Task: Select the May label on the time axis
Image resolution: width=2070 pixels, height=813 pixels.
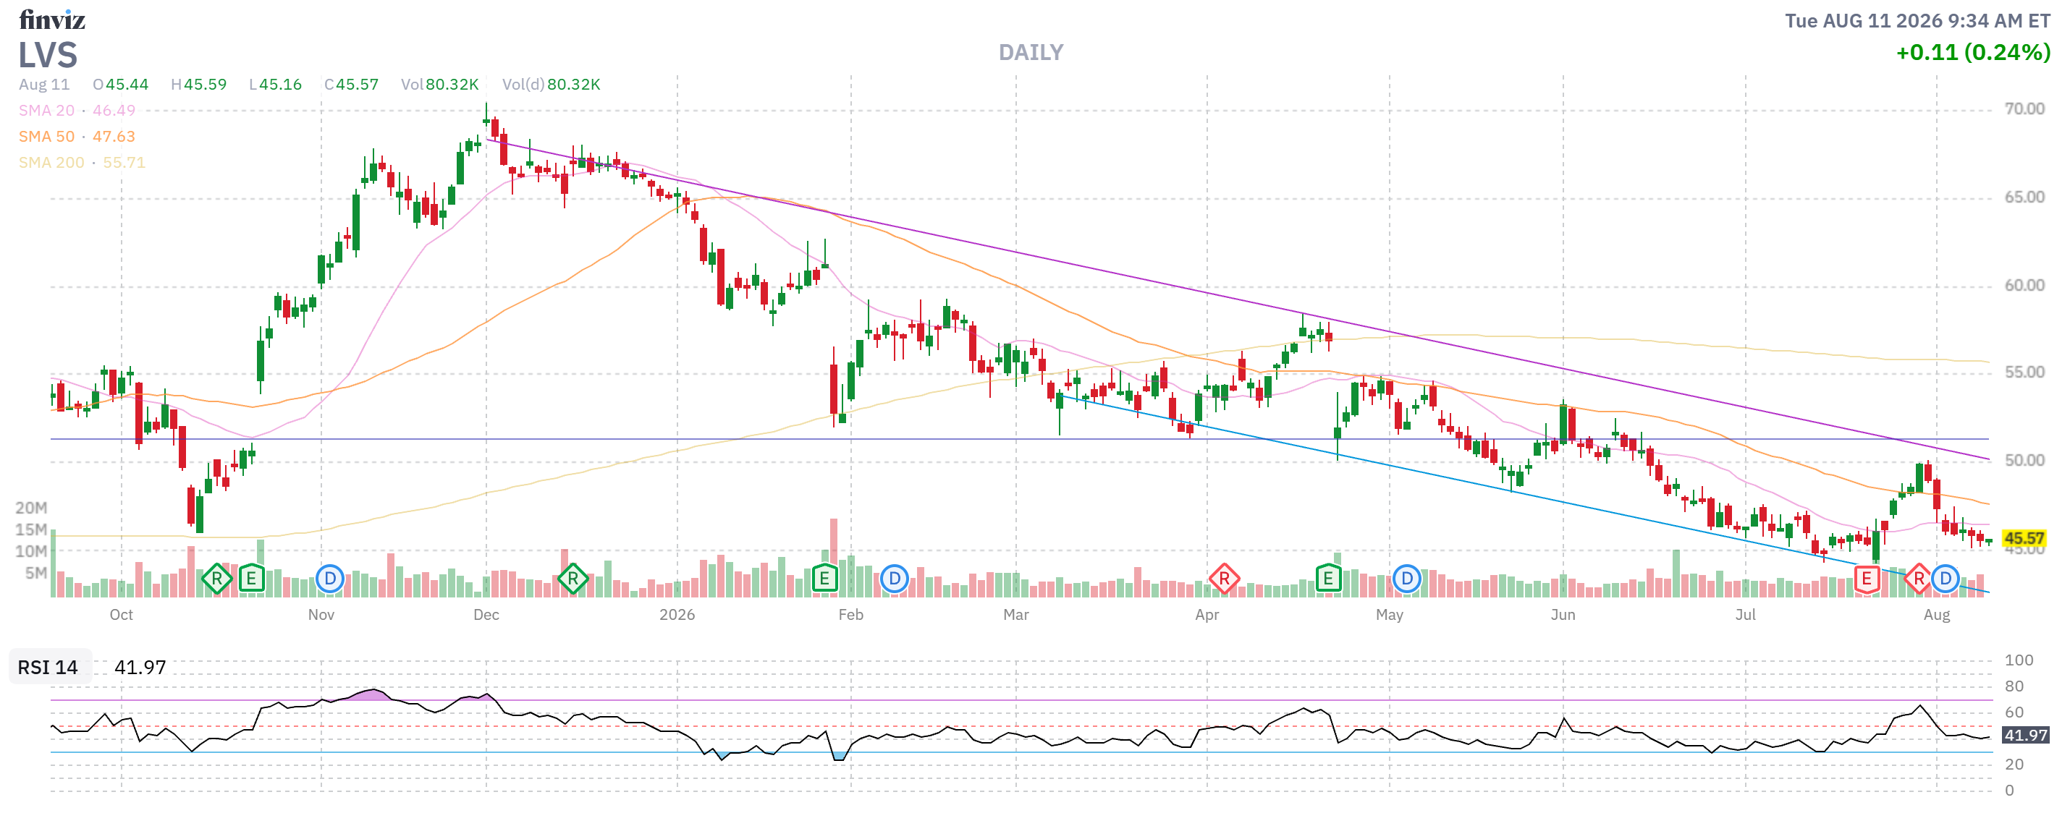Action: click(1390, 614)
